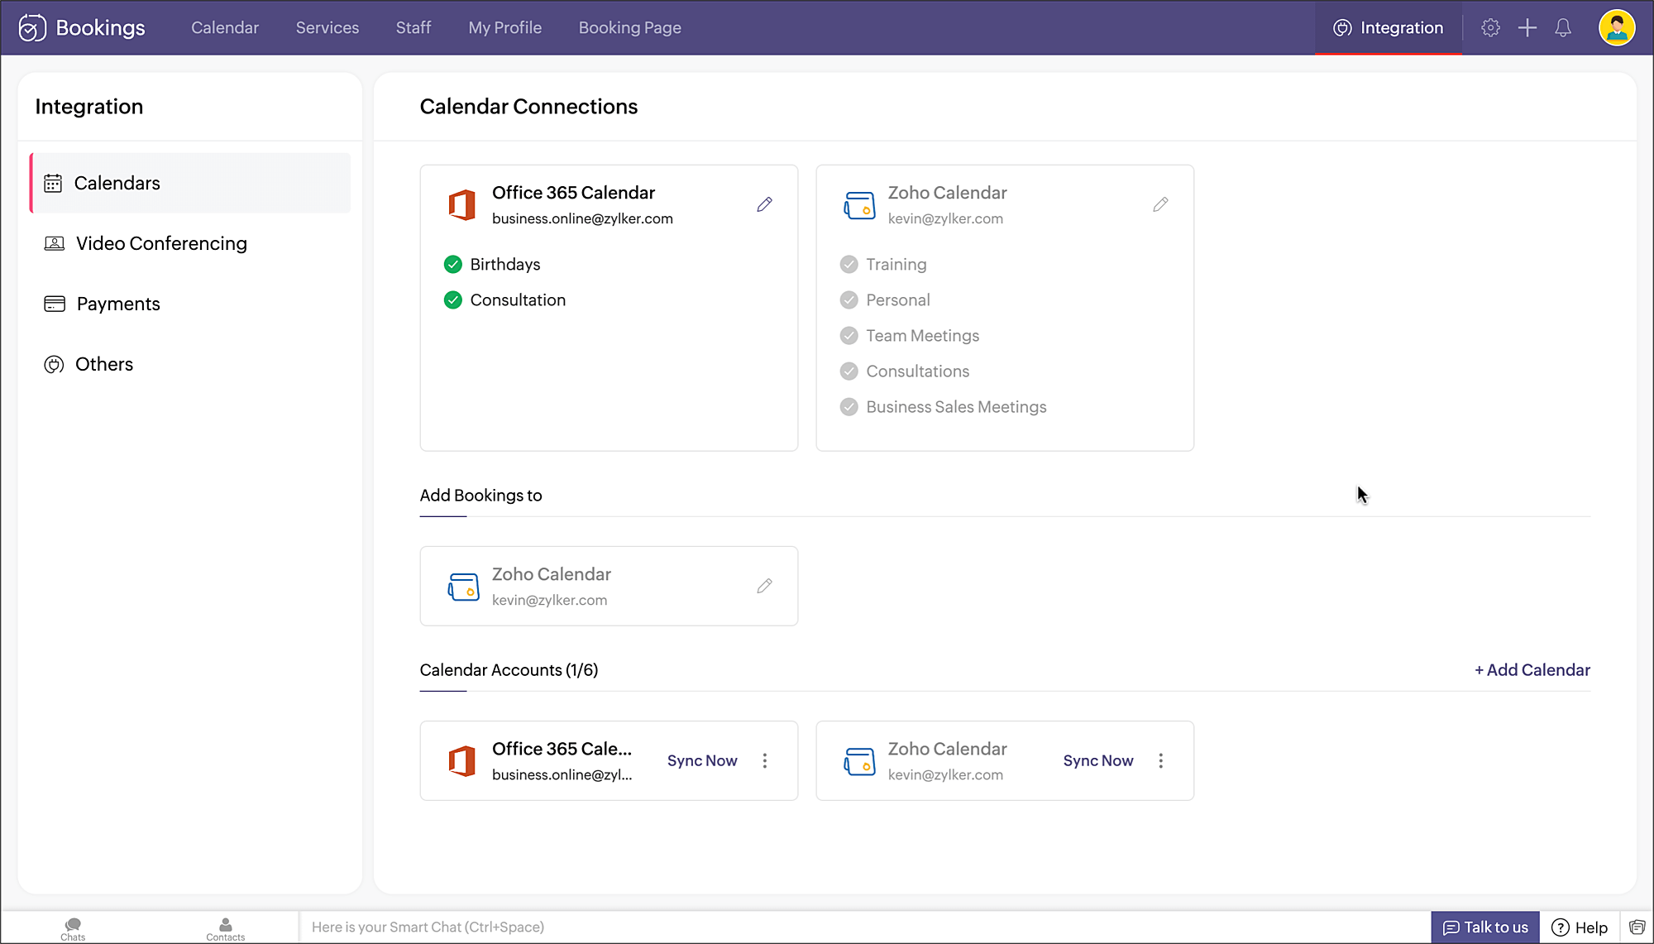Toggle the Consultation calendar check
Viewport: 1654px width, 944px height.
pyautogui.click(x=452, y=300)
